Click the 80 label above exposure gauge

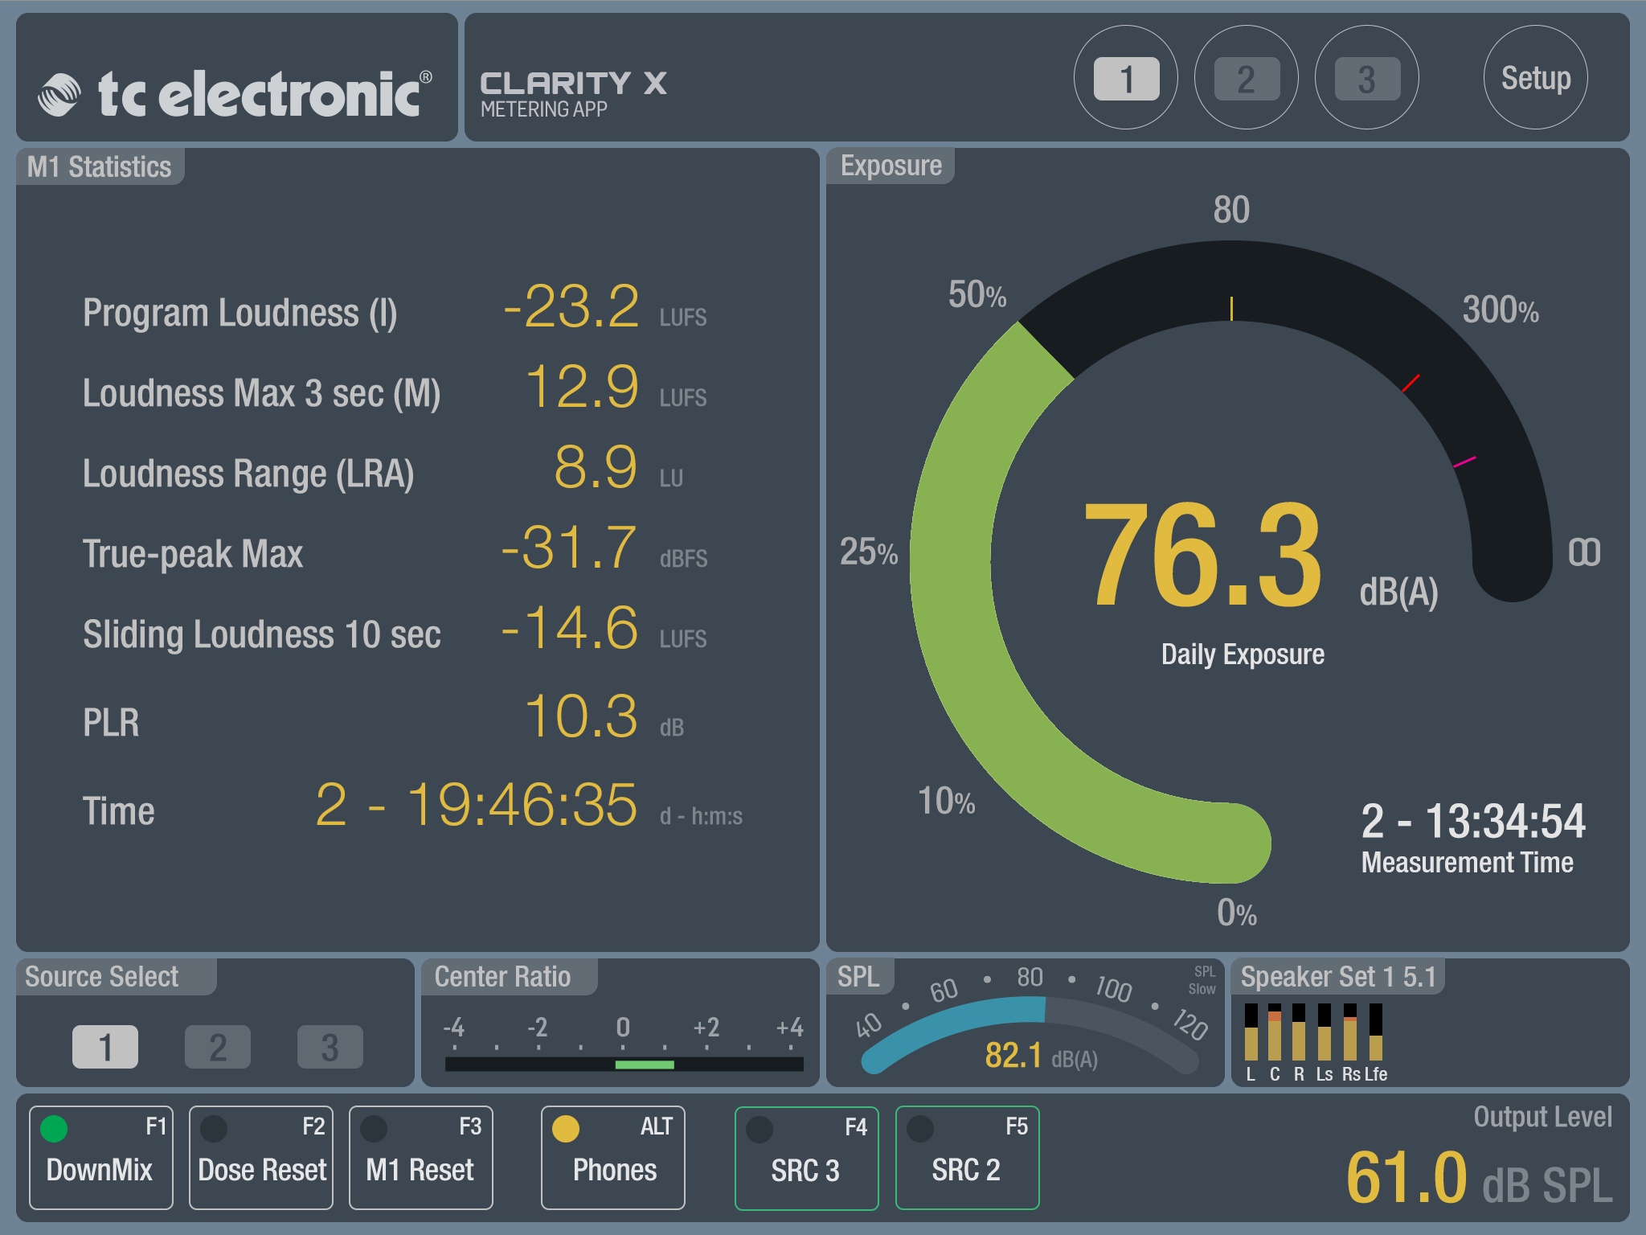(x=1231, y=210)
